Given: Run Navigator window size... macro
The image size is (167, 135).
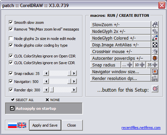Looking at the screenshot, I should coord(121,72).
